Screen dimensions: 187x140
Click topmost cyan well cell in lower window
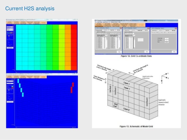click(x=18, y=81)
